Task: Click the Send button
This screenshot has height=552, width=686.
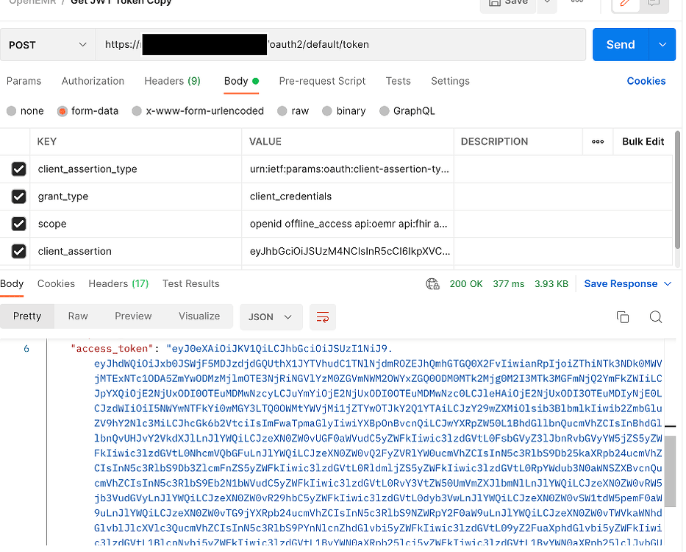Action: [x=620, y=44]
